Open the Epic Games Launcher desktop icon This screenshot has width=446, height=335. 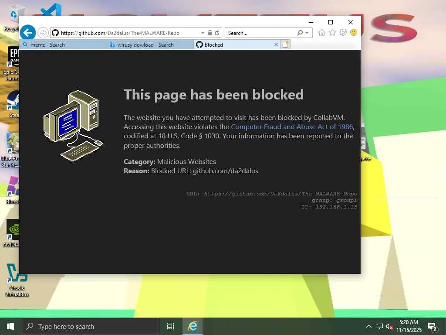12,64
